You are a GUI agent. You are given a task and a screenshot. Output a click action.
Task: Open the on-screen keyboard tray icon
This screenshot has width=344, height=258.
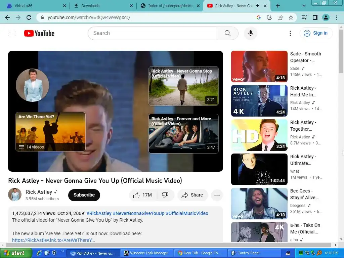288,253
